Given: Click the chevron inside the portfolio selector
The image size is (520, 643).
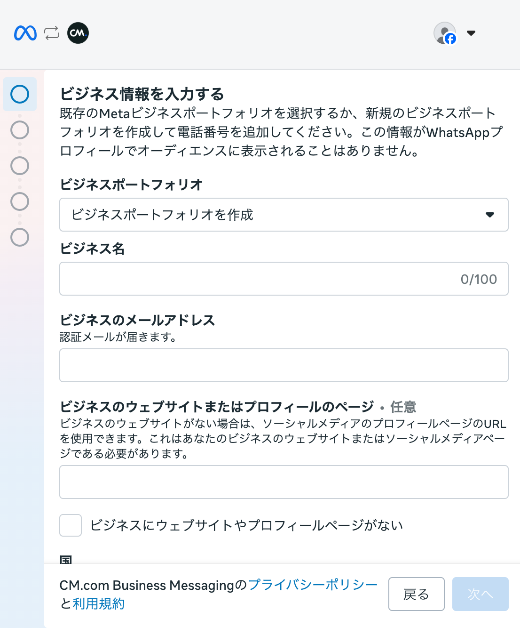Looking at the screenshot, I should [490, 215].
